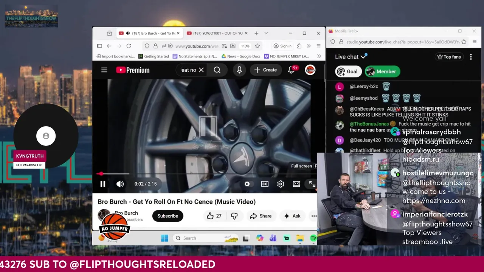Enter full screen on the player
Image resolution: width=484 pixels, height=272 pixels.
[x=312, y=184]
